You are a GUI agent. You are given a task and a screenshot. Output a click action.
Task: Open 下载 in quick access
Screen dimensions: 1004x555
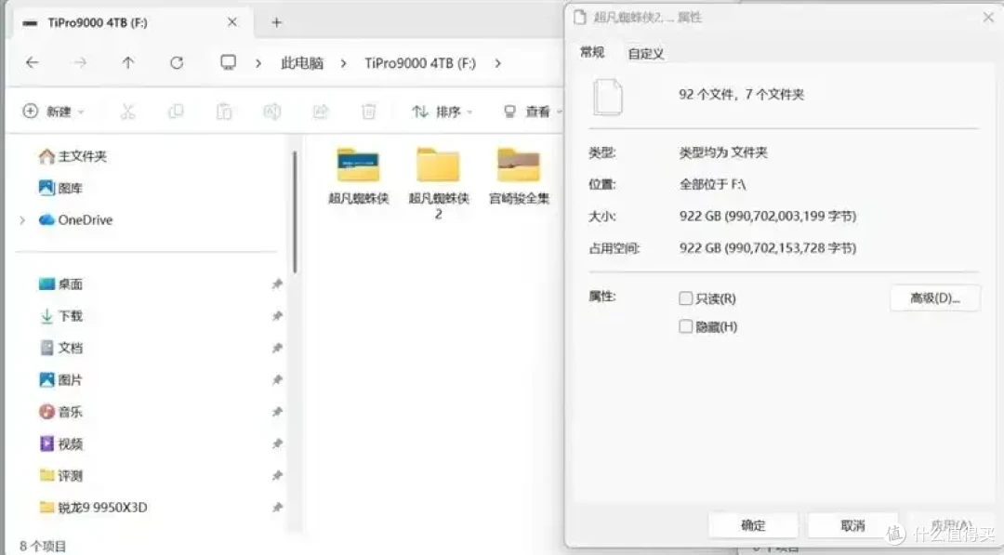point(60,316)
